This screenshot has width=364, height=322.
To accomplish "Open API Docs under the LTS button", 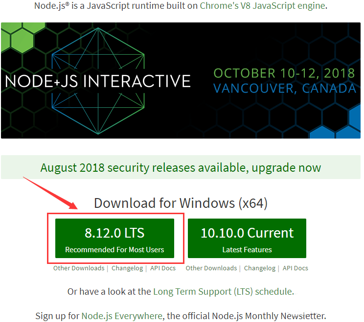I will click(163, 268).
